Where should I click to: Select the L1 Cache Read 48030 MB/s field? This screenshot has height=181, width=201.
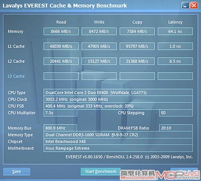[x=61, y=46]
